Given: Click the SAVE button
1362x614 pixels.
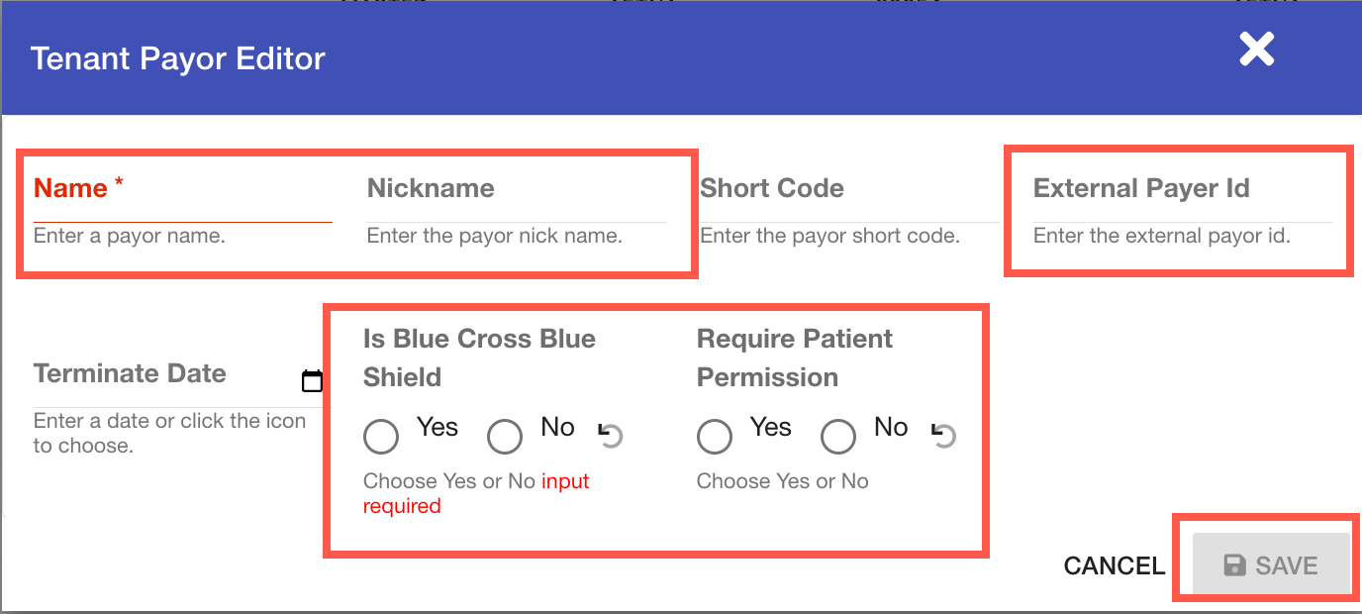Looking at the screenshot, I should 1271,565.
